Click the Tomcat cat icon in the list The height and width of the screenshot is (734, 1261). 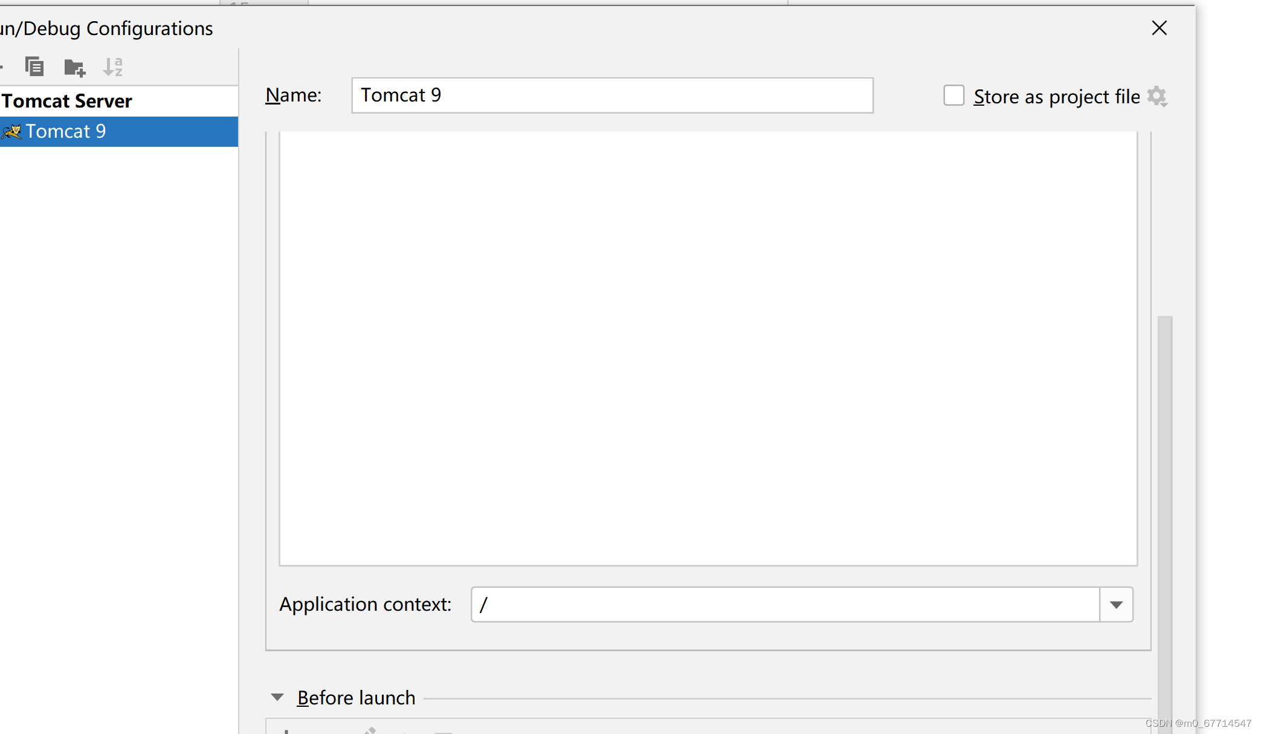click(12, 131)
